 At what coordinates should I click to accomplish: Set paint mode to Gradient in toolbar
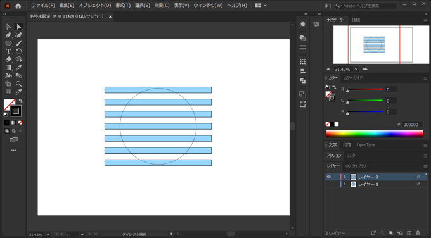[x=13, y=123]
